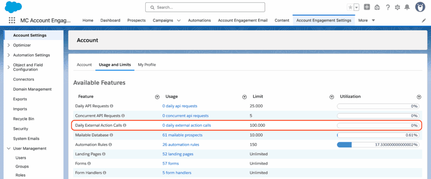The image size is (431, 179).
Task: Click the info icon next to Mailable Database
Action: pos(111,135)
